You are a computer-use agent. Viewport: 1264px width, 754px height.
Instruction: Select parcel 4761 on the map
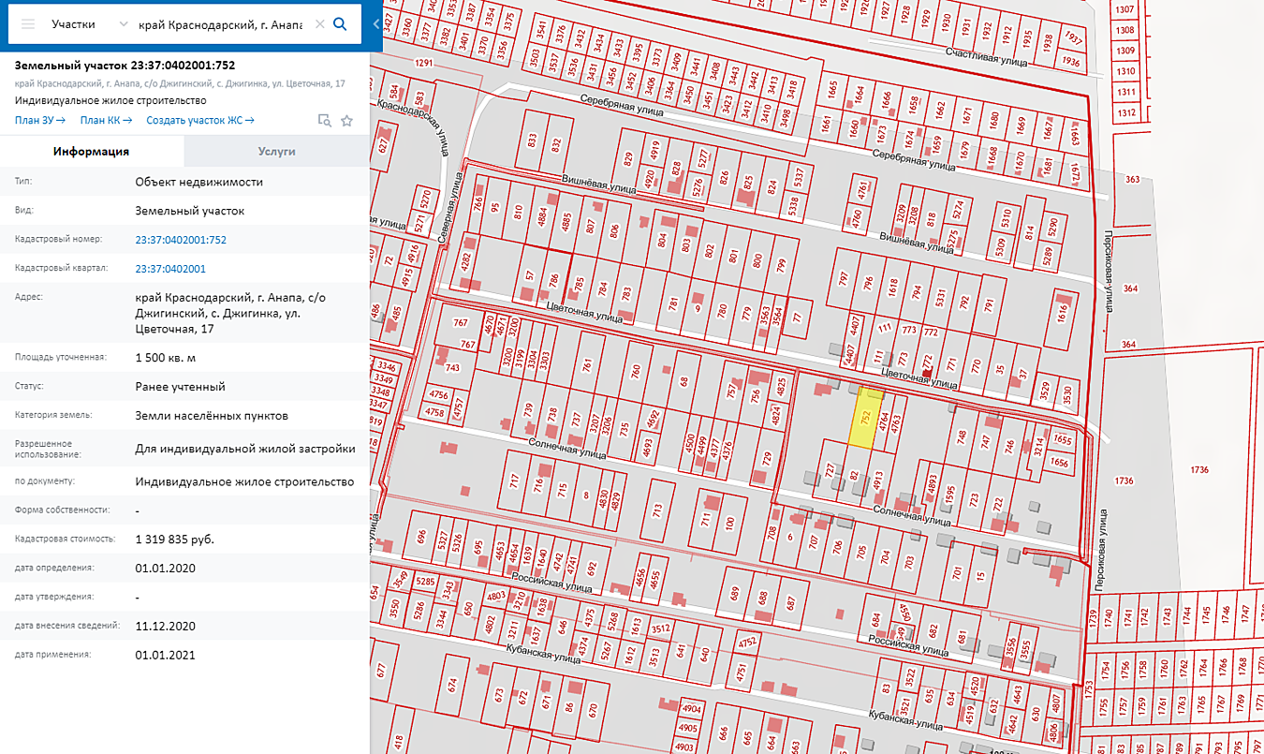click(x=862, y=190)
